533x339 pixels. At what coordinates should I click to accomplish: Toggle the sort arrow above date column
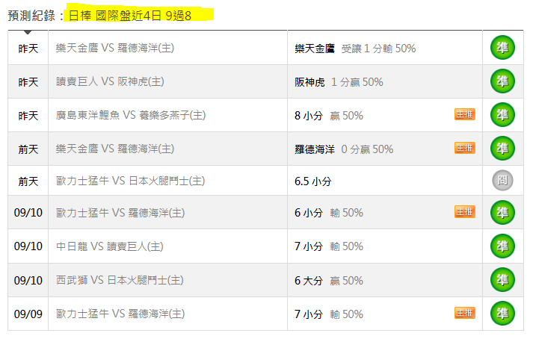28,32
